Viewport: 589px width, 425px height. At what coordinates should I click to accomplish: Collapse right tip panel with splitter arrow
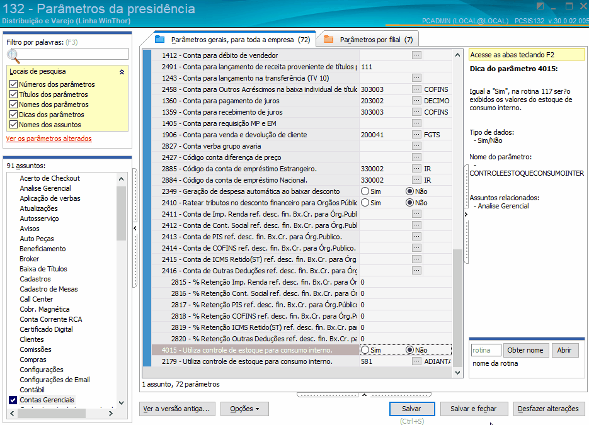click(x=466, y=214)
